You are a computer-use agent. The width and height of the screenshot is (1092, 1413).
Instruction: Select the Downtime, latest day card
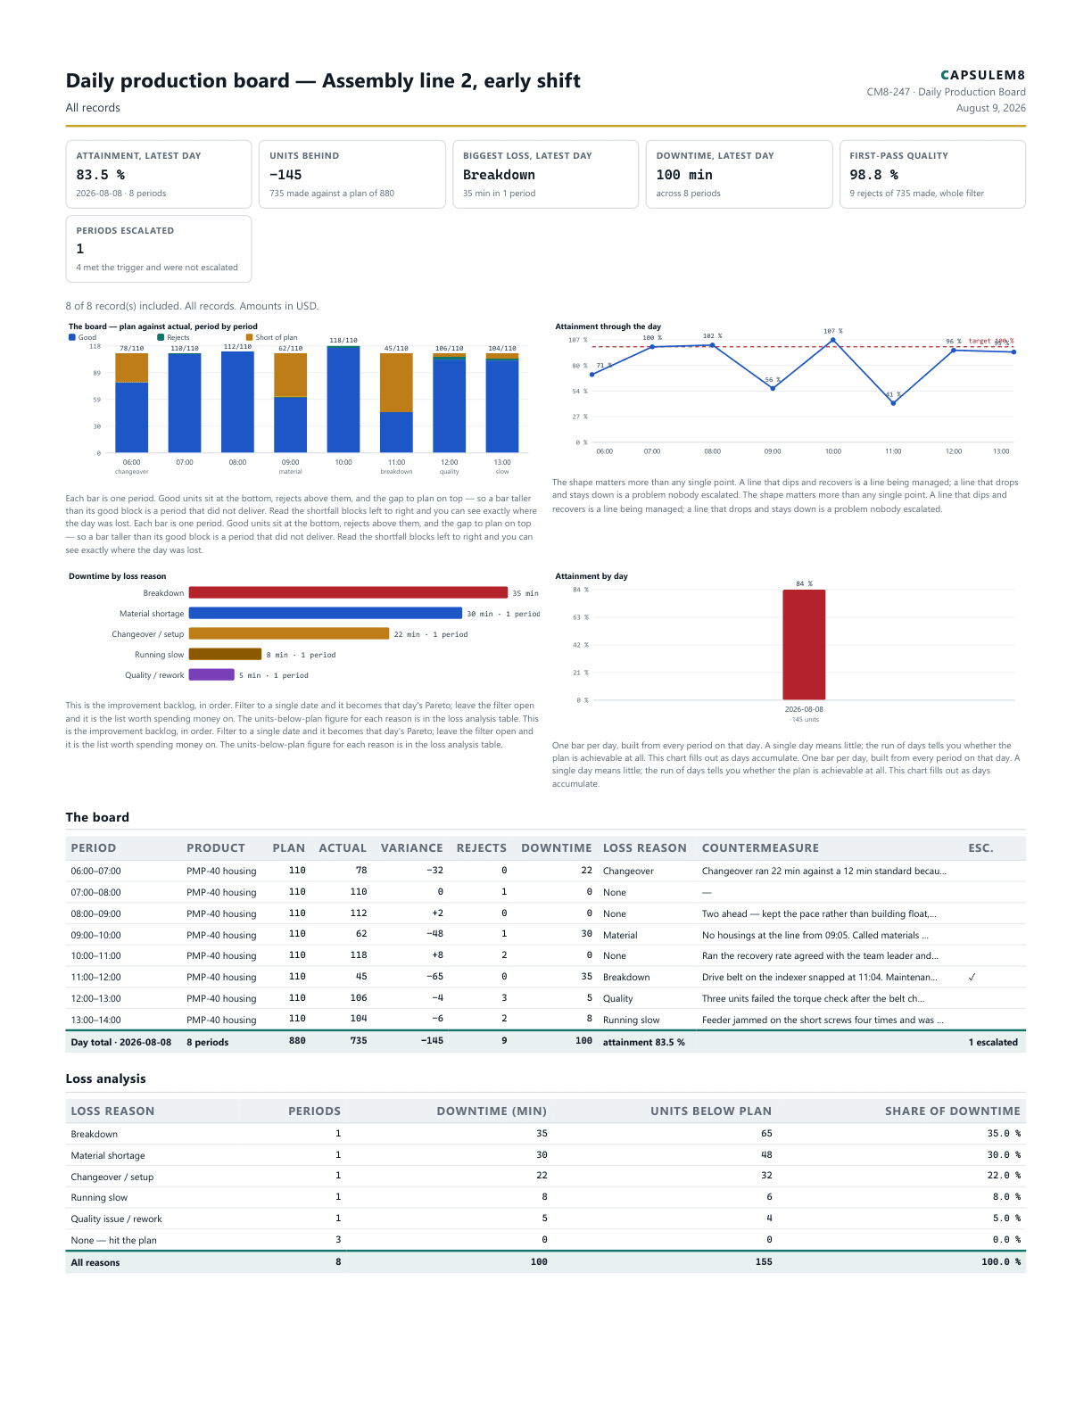point(739,174)
